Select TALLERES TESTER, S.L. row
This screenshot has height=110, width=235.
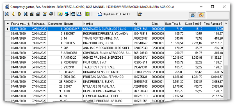tap(117, 67)
